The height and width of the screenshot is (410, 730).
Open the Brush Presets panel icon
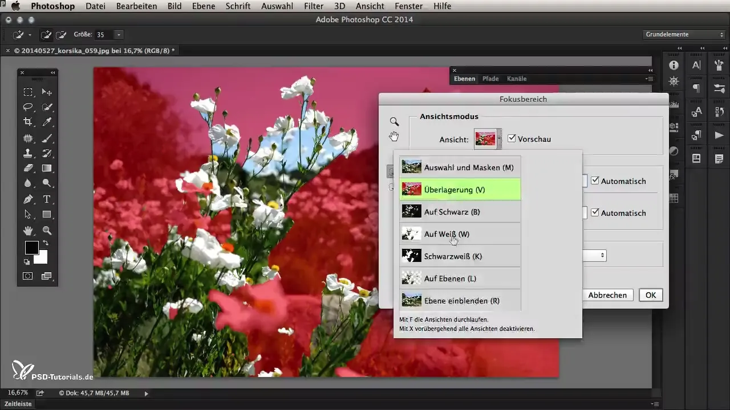pos(719,88)
